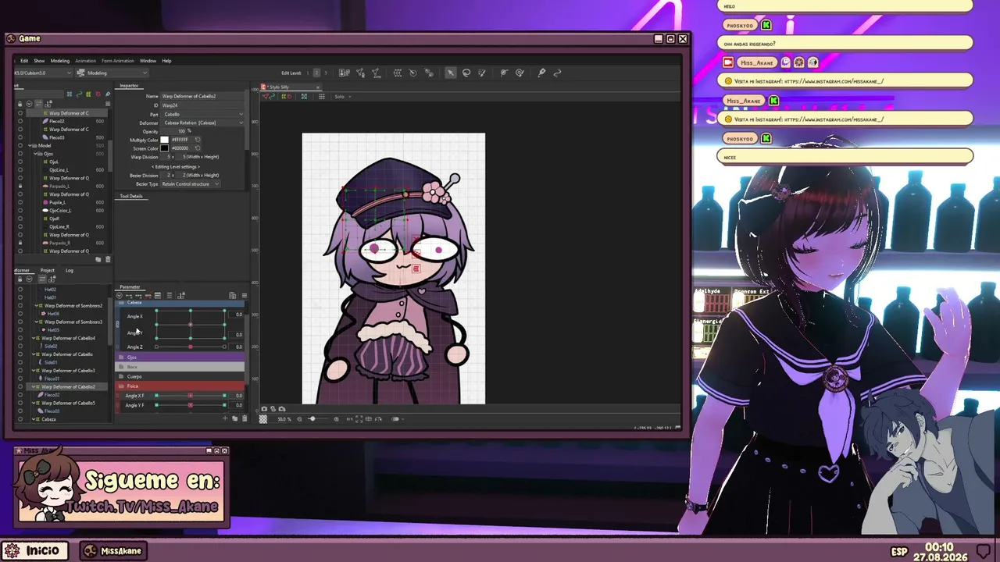The image size is (1000, 562).
Task: Open the Part dropdown showing Cabello
Action: click(202, 114)
